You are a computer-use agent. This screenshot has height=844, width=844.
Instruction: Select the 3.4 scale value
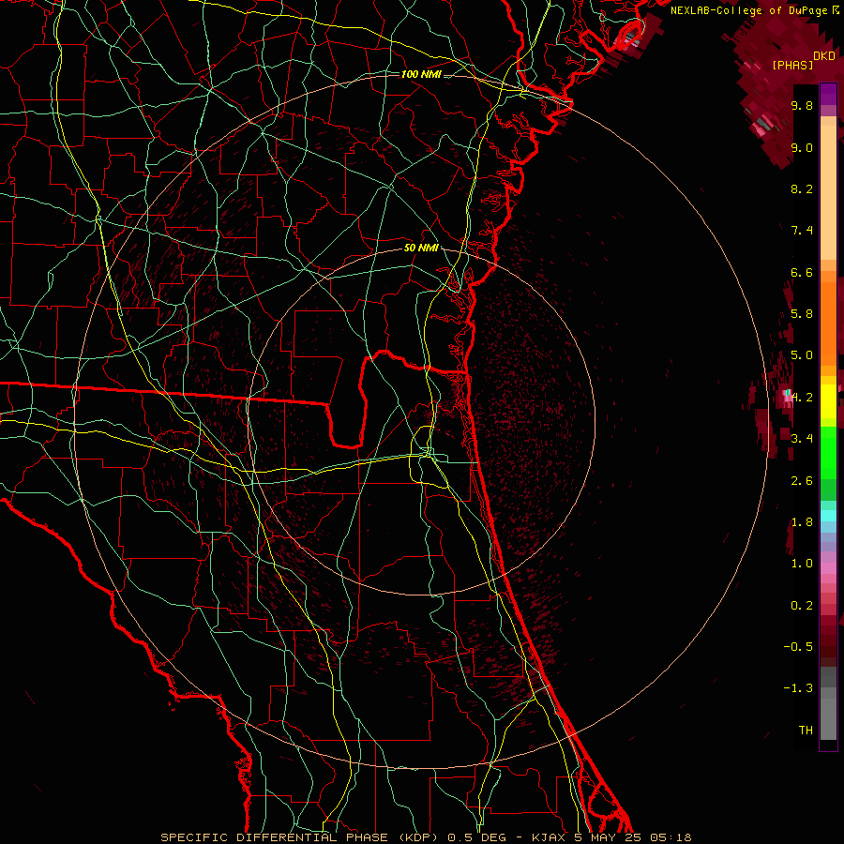tap(802, 438)
